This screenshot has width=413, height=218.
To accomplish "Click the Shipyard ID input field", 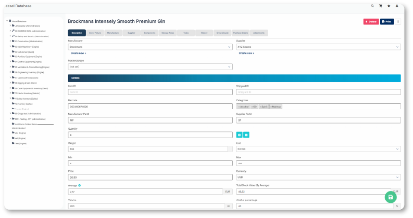I will 318,92.
